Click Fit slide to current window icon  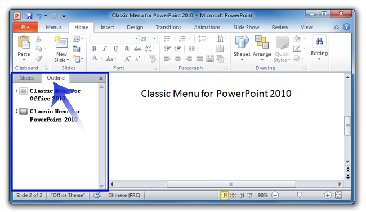click(338, 195)
